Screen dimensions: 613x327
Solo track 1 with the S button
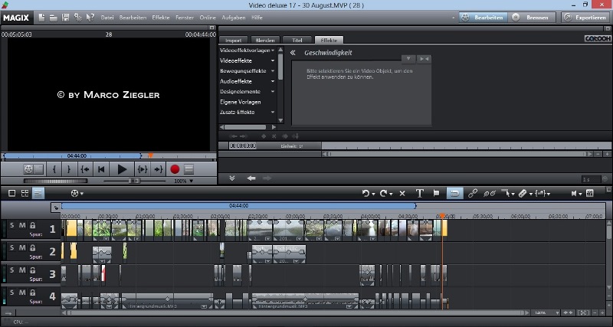[11, 225]
